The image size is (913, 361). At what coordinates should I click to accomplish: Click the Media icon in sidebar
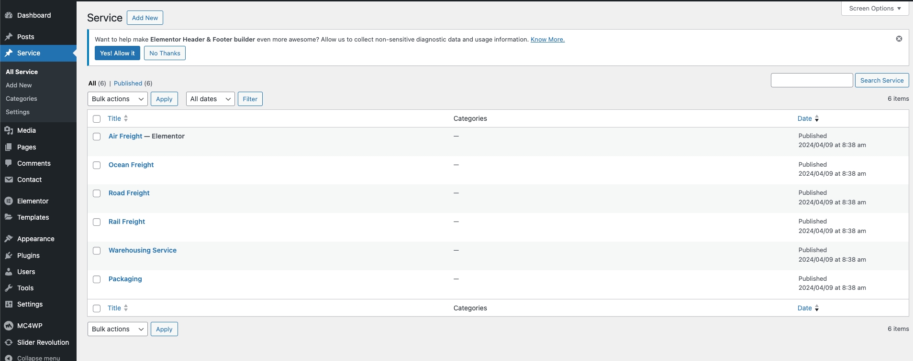(9, 130)
